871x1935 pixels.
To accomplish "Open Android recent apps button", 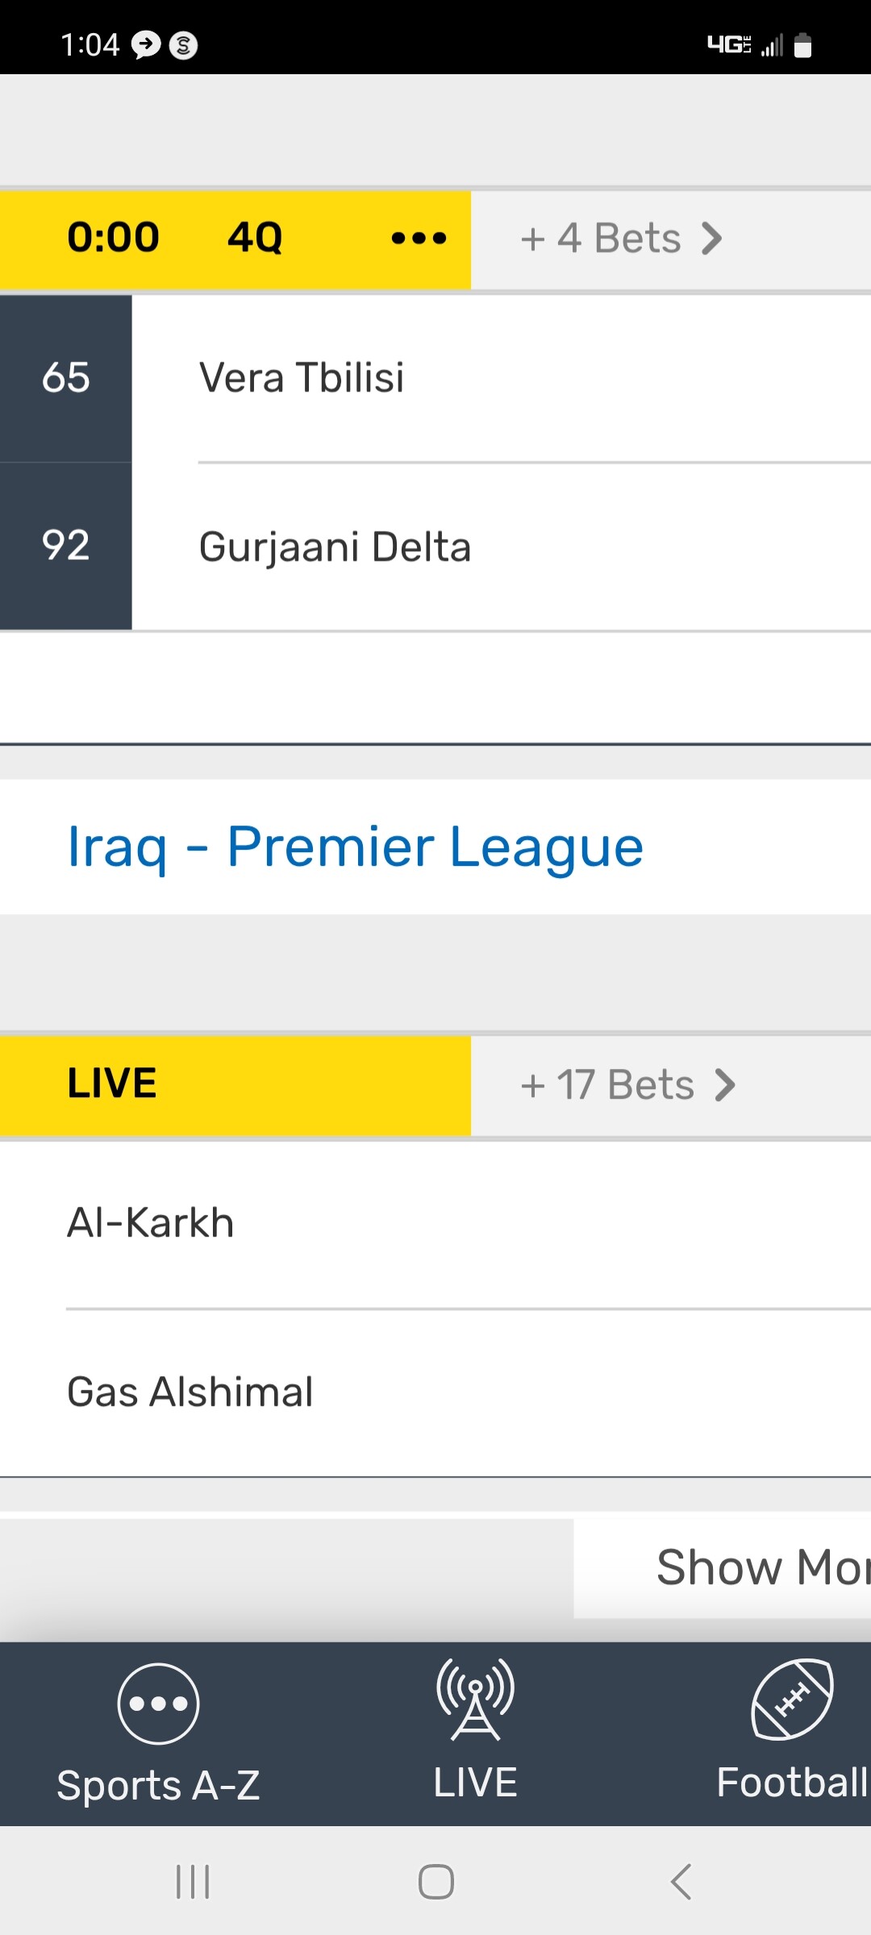I will 193,1882.
